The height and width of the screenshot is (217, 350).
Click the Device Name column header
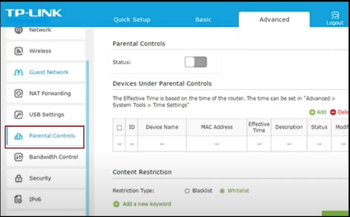162,127
